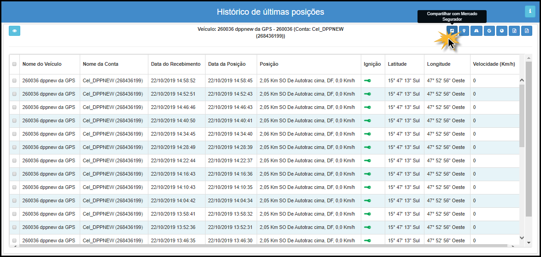Check the row received at 14:22:44
The width and height of the screenshot is (541, 257).
pyautogui.click(x=14, y=160)
